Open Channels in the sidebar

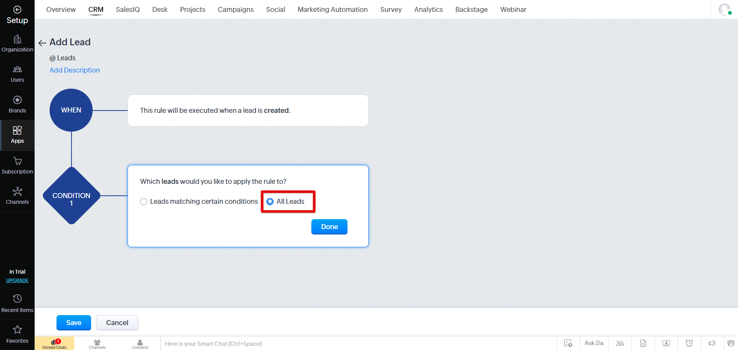click(x=17, y=196)
